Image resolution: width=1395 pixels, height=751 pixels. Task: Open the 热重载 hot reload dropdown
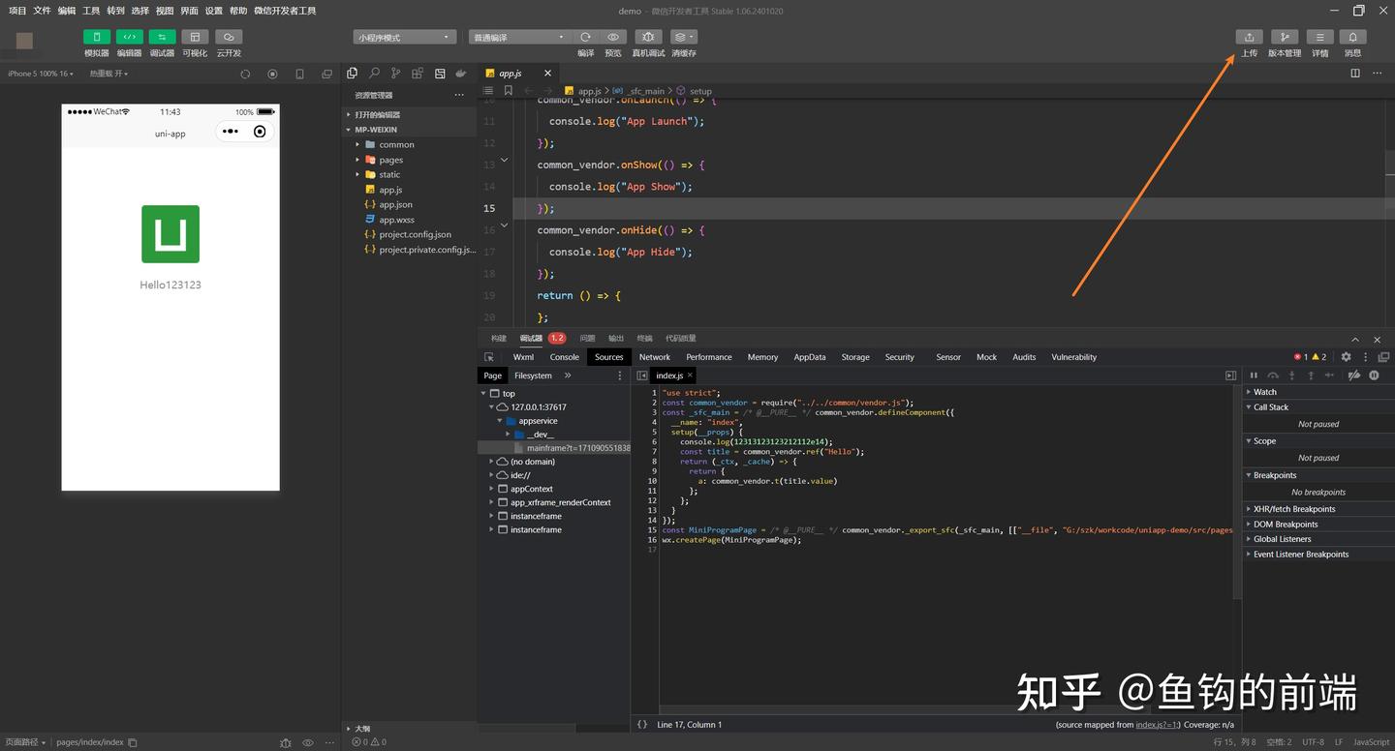click(108, 74)
